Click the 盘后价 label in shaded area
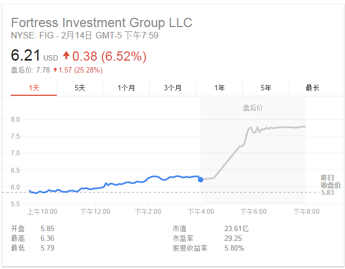This screenshot has height=269, width=345. [253, 108]
